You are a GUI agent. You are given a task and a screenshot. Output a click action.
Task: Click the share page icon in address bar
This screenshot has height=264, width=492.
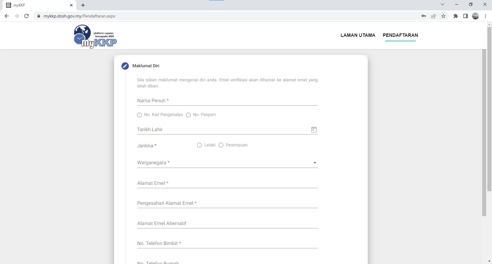pyautogui.click(x=434, y=16)
